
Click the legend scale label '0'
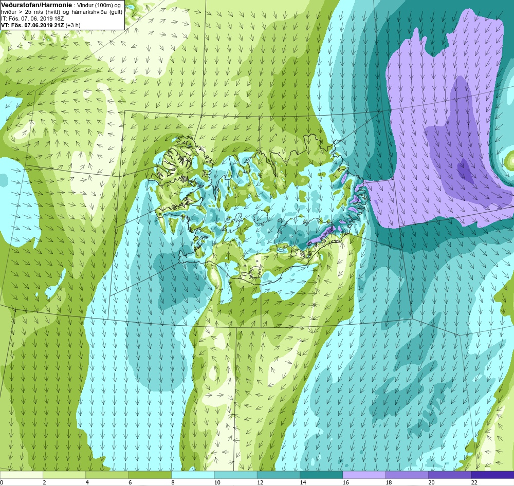click(2, 482)
